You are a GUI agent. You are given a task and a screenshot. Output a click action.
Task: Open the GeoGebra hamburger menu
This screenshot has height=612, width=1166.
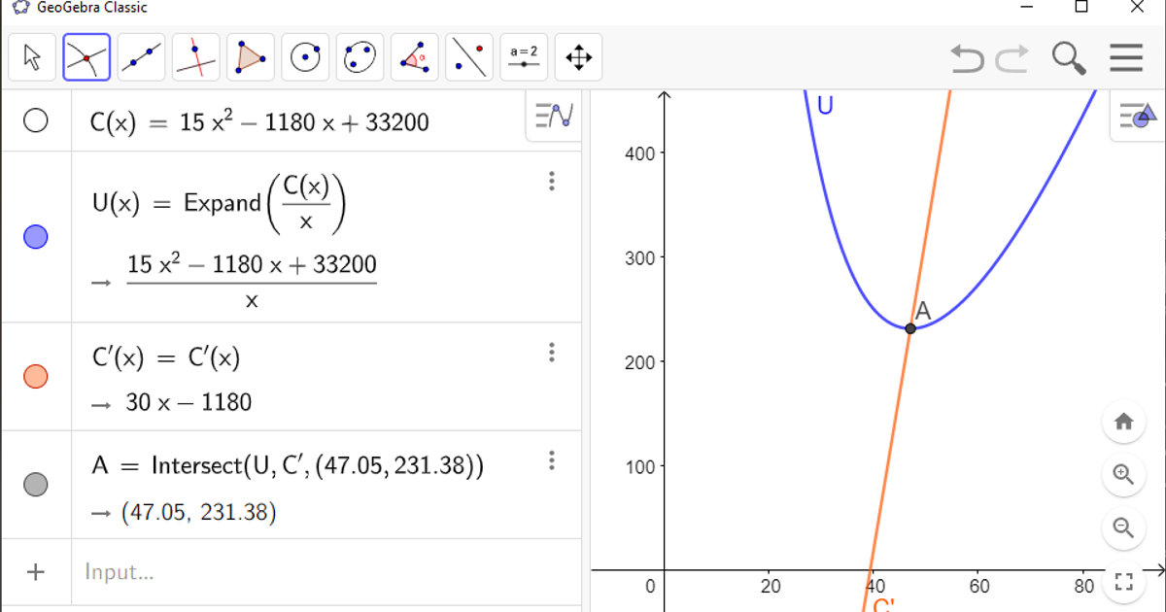click(x=1126, y=58)
